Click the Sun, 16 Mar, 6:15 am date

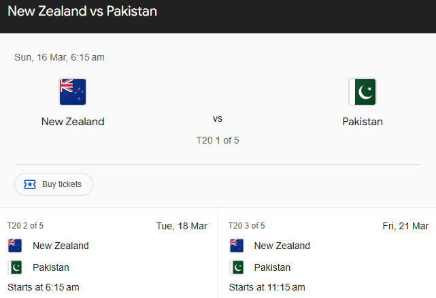(59, 57)
